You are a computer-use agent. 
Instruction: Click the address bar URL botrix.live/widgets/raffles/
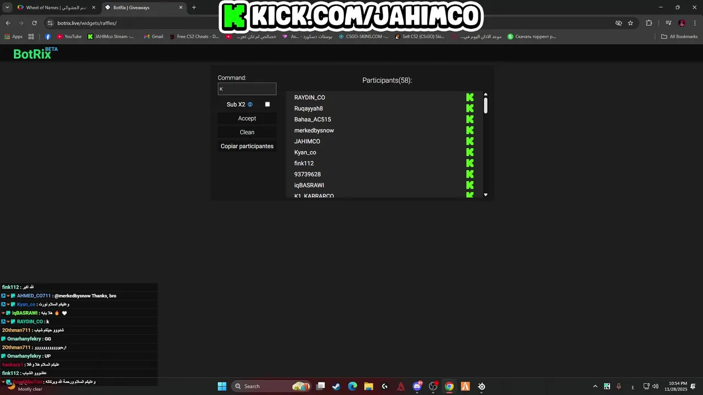pos(87,23)
